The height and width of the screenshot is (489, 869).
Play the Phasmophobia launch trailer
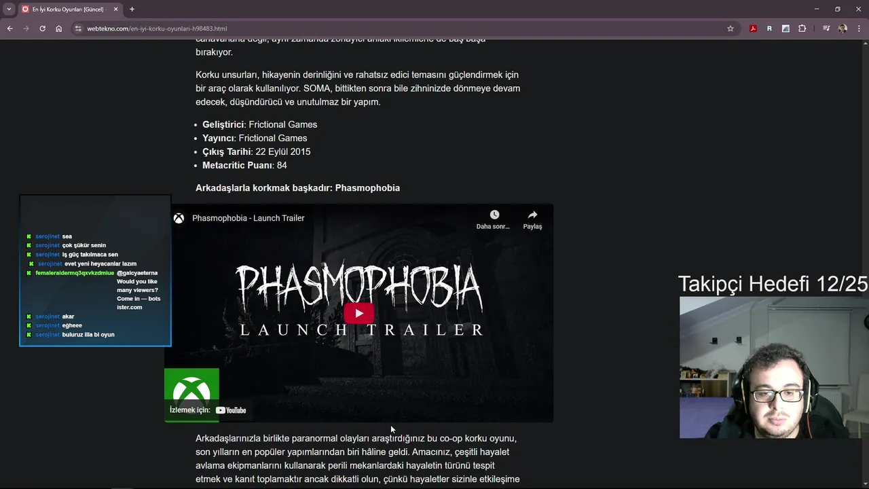[358, 313]
